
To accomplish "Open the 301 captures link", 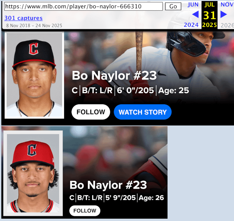I will [23, 18].
